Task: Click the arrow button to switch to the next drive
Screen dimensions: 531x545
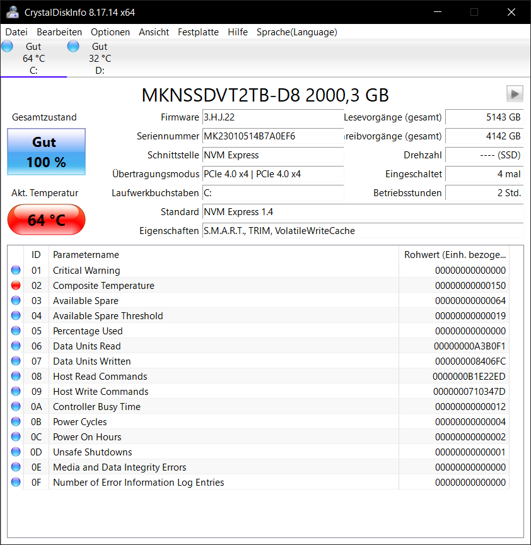Action: (515, 93)
